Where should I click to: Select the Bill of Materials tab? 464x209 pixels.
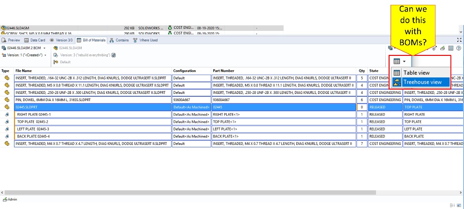click(91, 40)
